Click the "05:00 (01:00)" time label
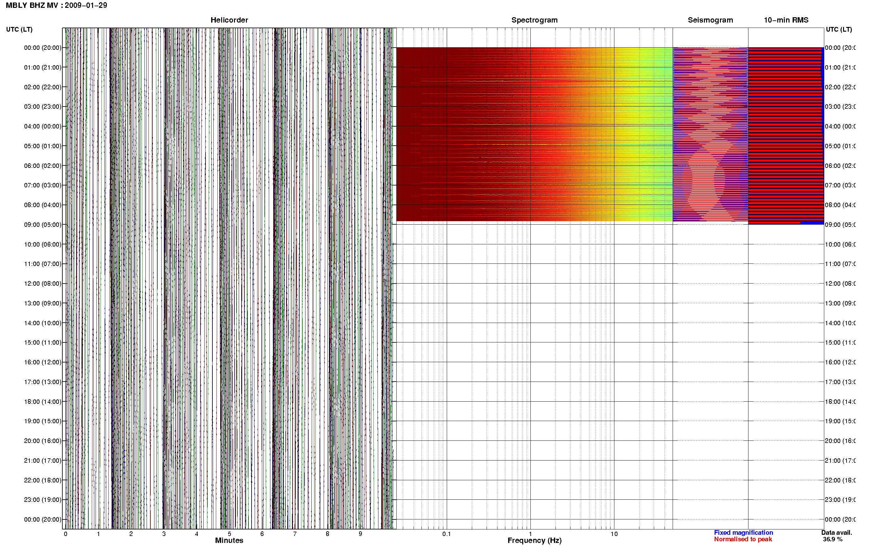Screen dimensions: 891x557 [x=43, y=146]
